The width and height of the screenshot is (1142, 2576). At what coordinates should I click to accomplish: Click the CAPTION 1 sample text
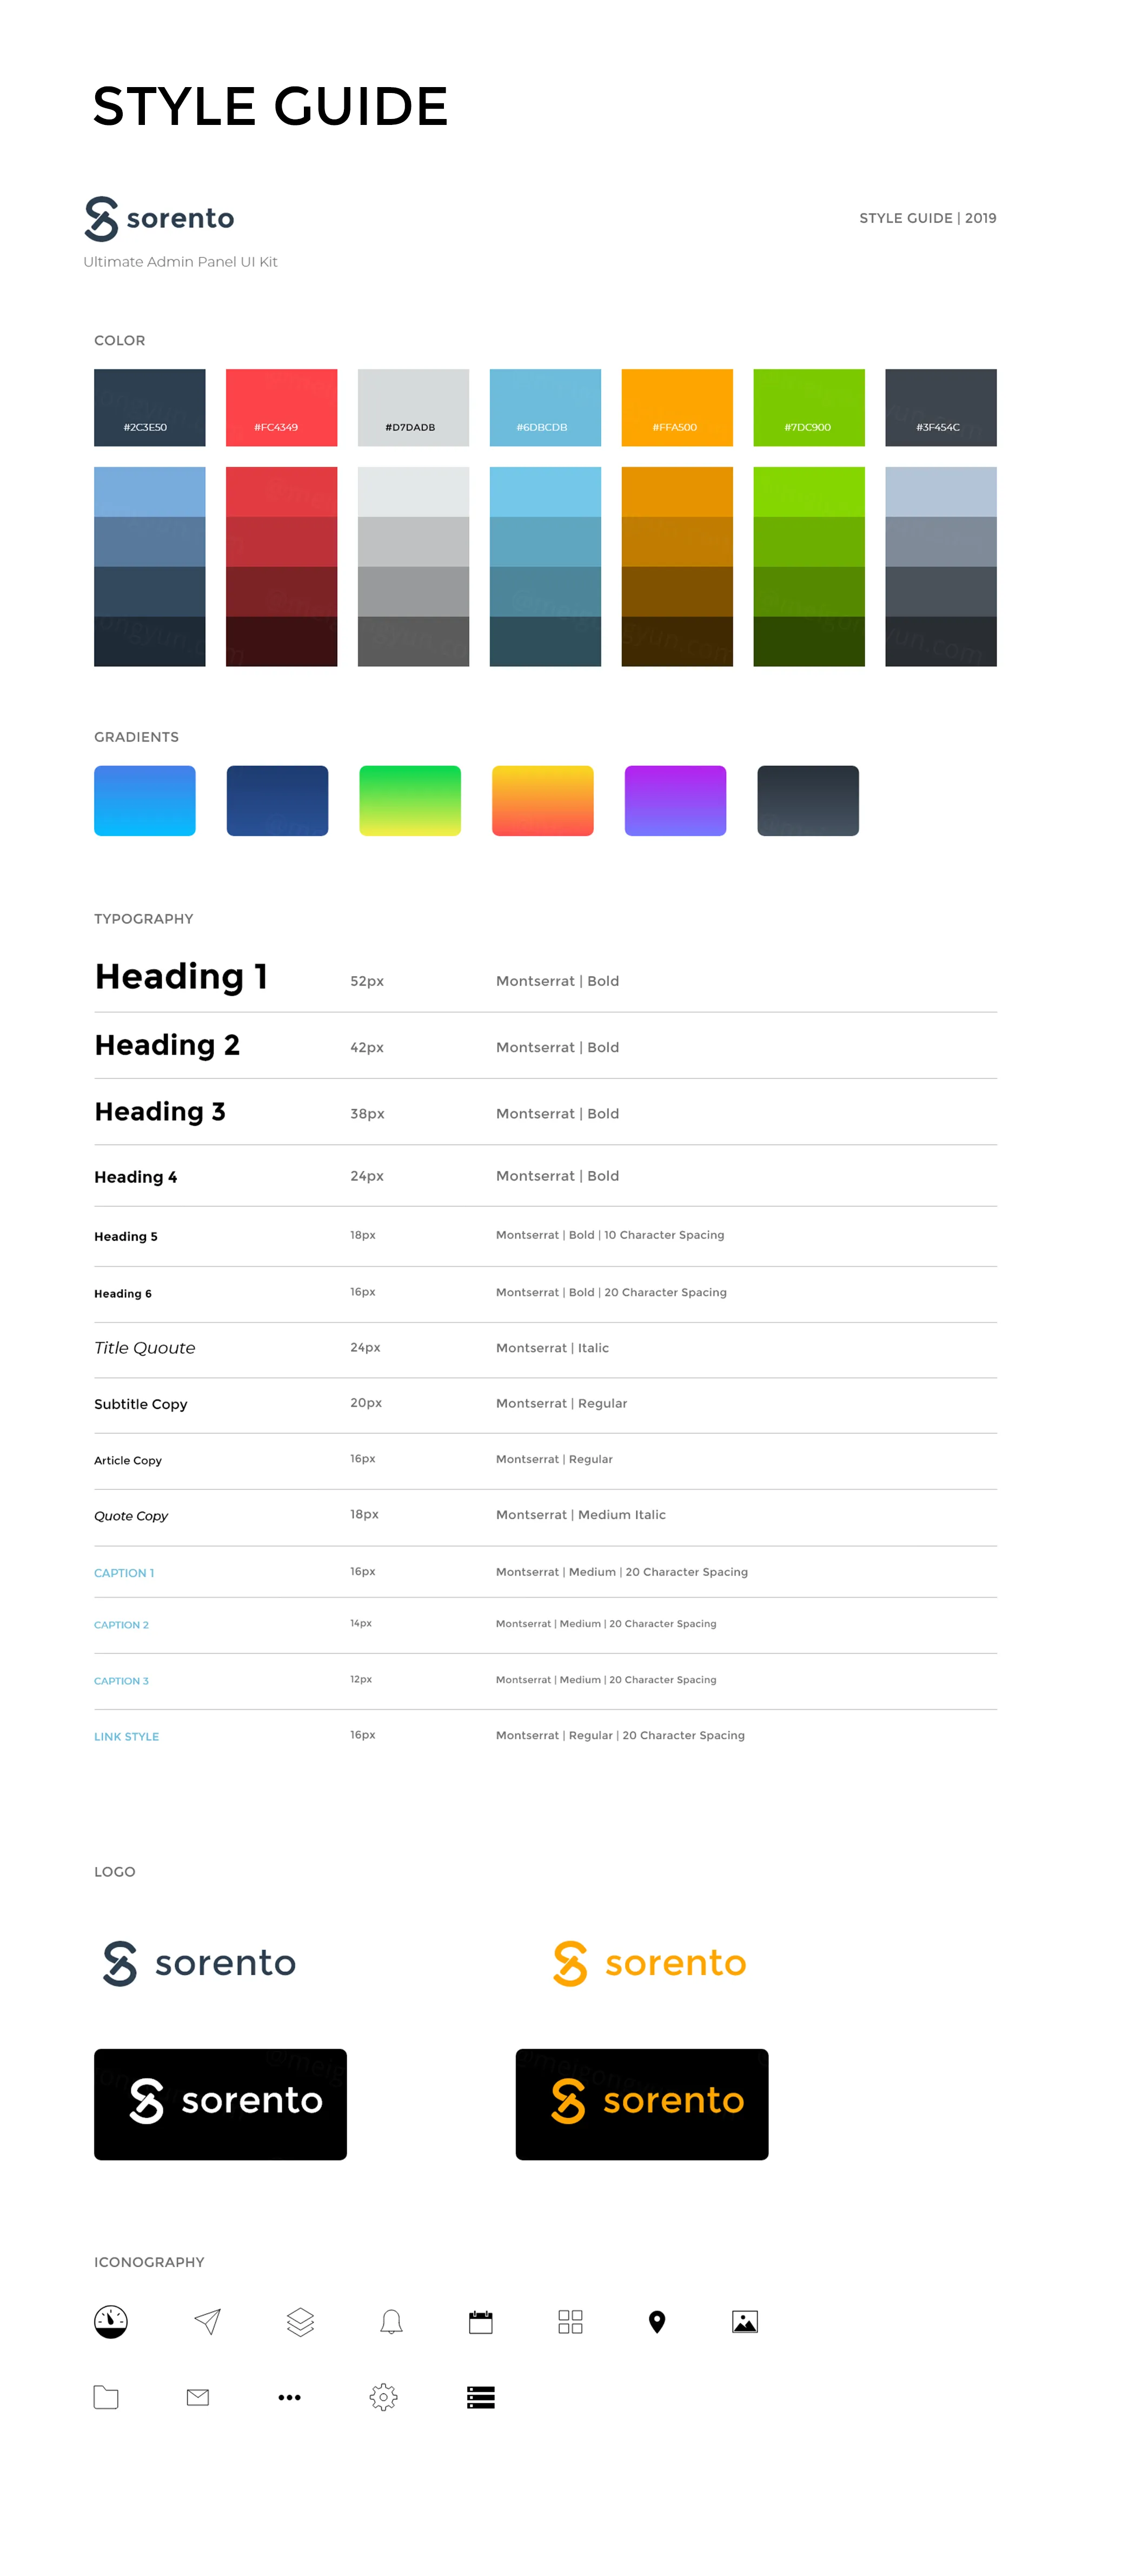[x=124, y=1572]
